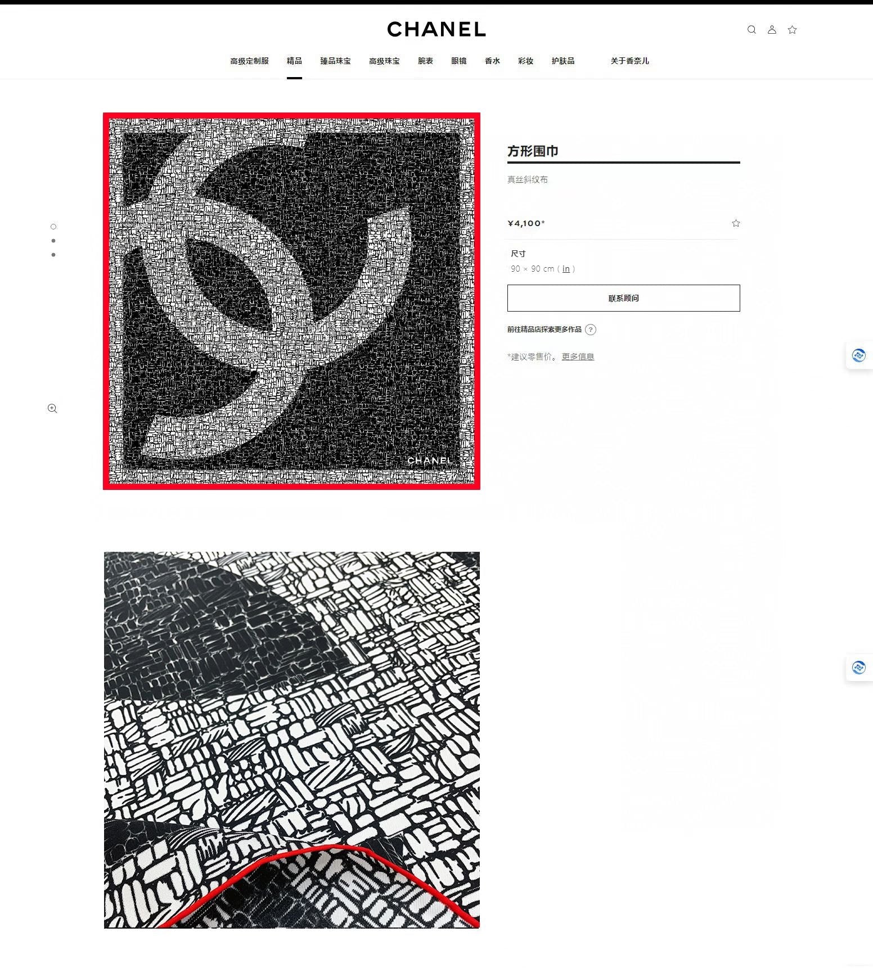Open the 精品 navigation menu

pyautogui.click(x=294, y=61)
